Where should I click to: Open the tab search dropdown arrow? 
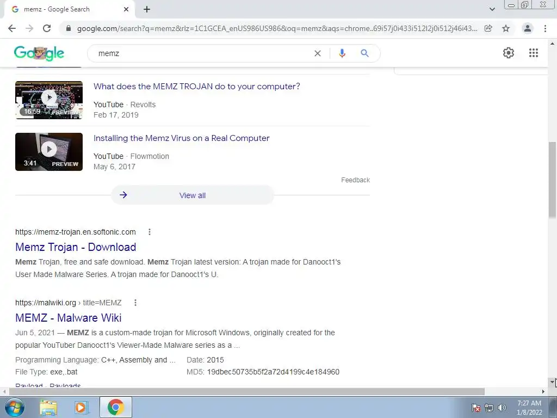tap(492, 10)
